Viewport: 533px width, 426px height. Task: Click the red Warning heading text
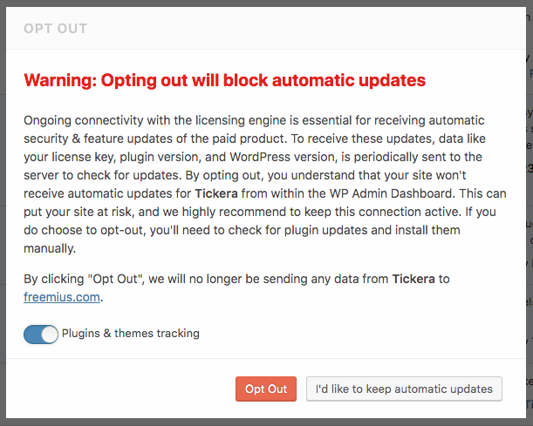[224, 81]
